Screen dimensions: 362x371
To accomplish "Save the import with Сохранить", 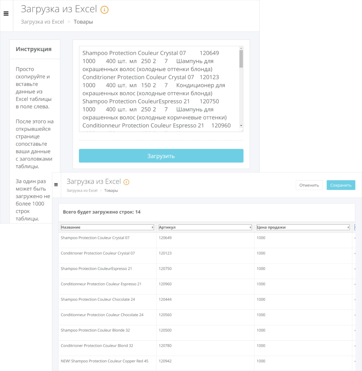I will 341,185.
